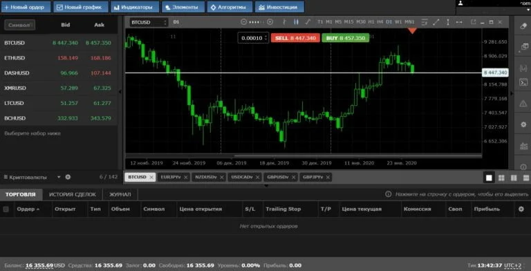Zoom out chart with minus icon
The width and height of the screenshot is (531, 271).
point(243,22)
